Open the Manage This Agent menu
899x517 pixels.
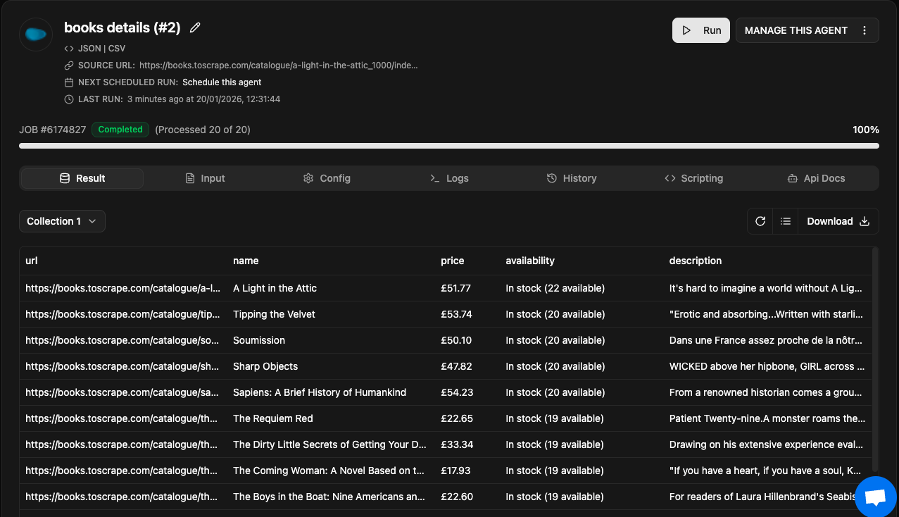pos(796,30)
